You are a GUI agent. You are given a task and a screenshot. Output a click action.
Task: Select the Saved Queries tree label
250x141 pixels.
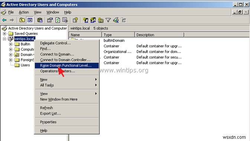tap(26, 33)
